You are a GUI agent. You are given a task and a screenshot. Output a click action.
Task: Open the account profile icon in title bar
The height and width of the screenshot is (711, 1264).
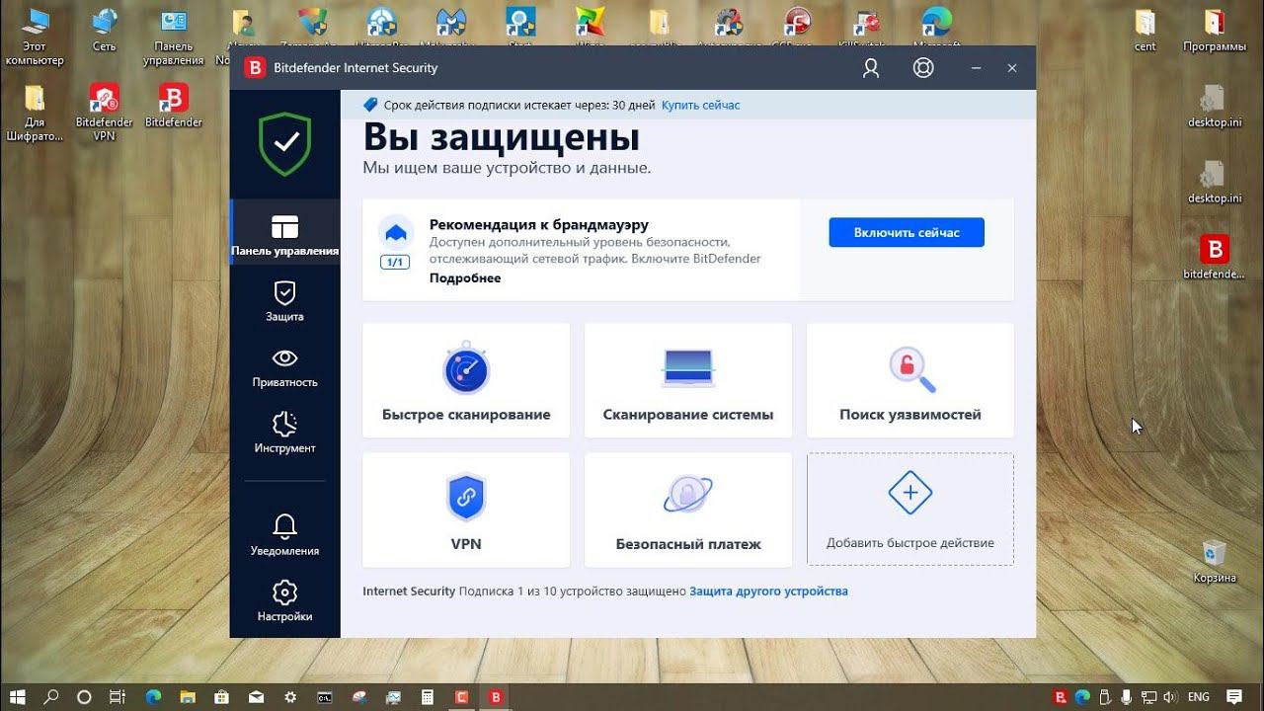coord(871,68)
